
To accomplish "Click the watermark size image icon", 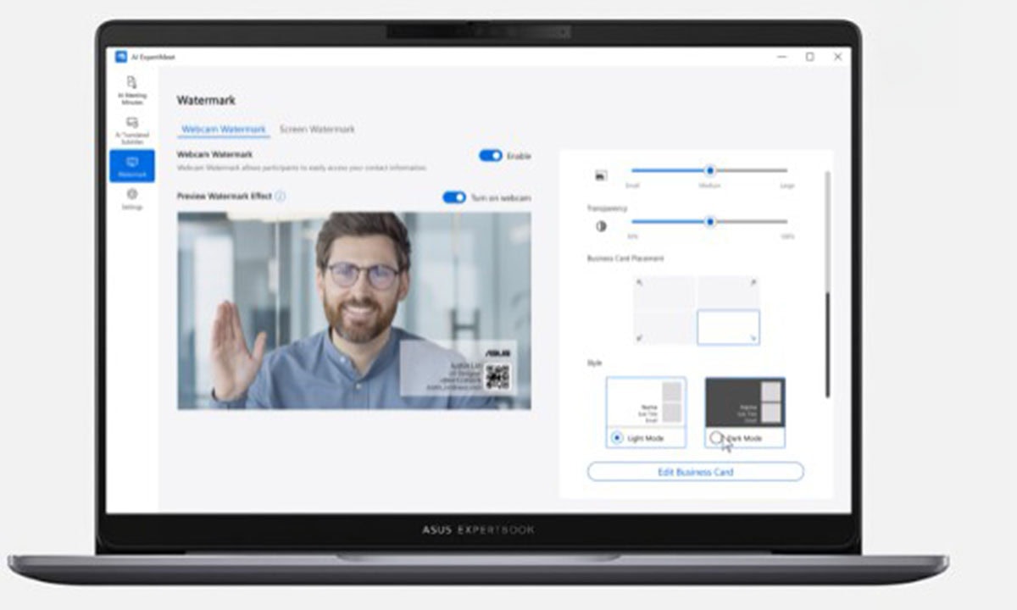I will pos(601,175).
